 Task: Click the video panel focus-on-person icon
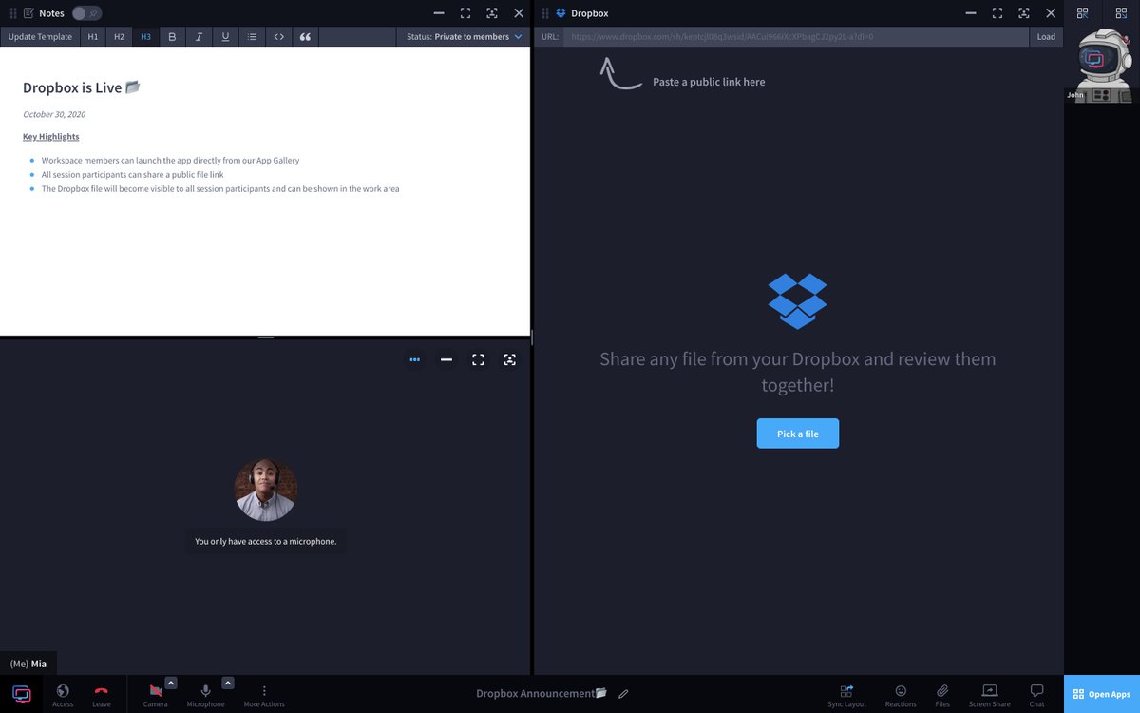point(509,359)
